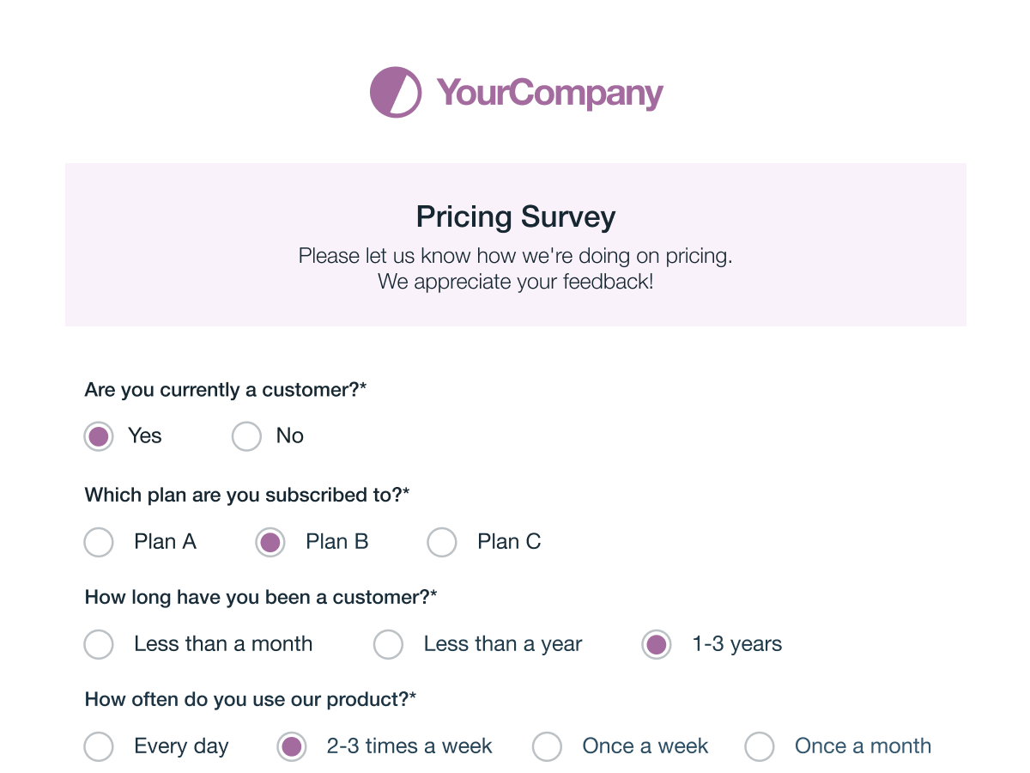Viewport: 1030px width, 773px height.
Task: Choose the Plan A radio button
Action: tap(99, 542)
